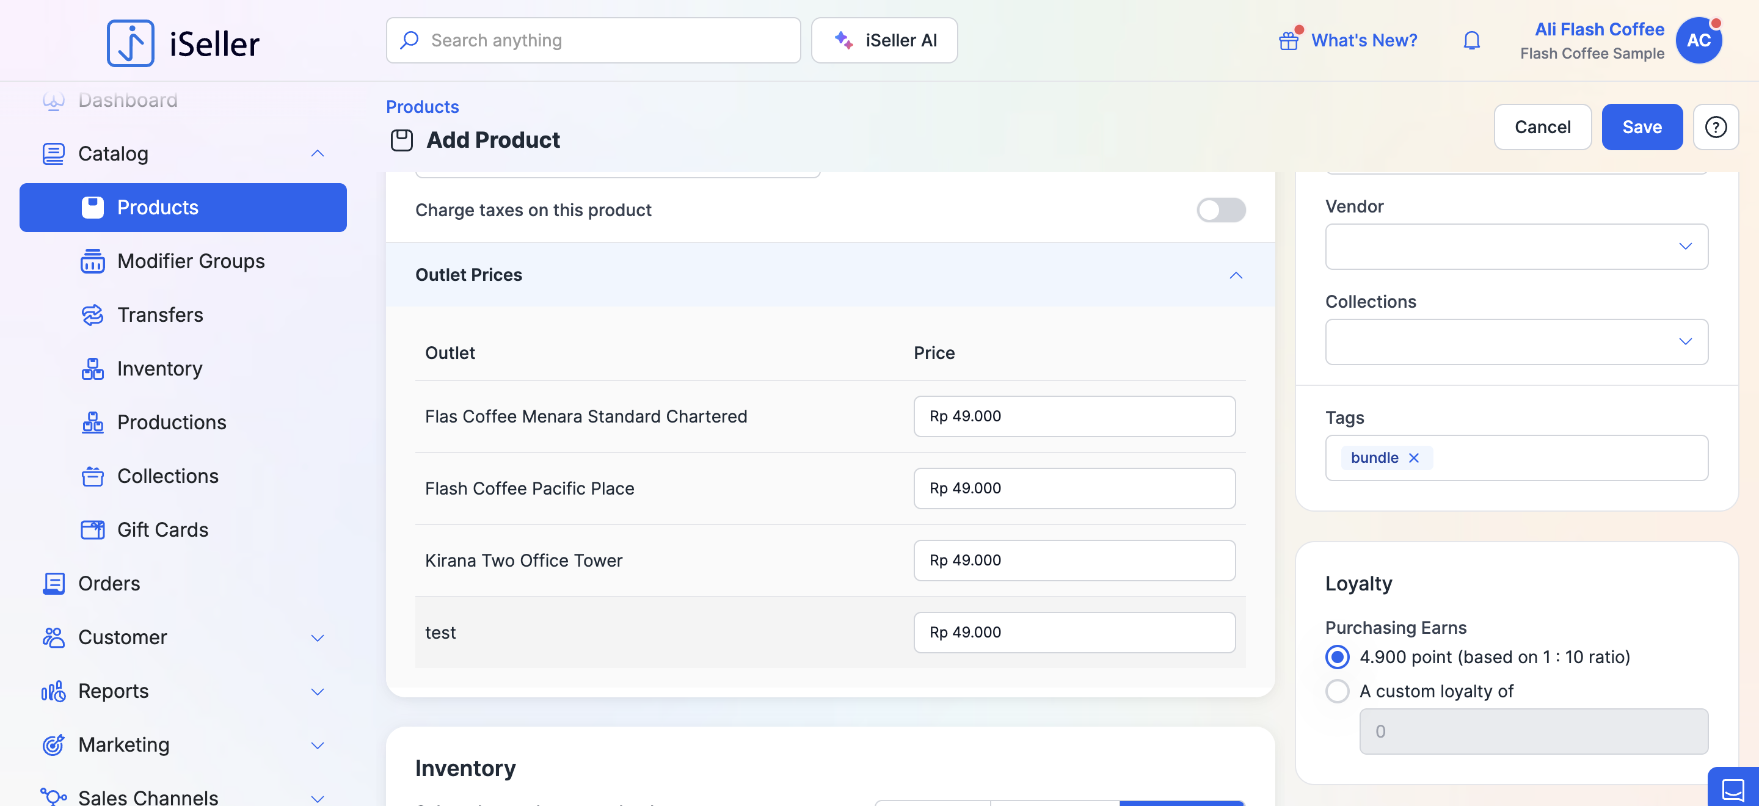
Task: Open Inventory in sidebar
Action: coord(160,369)
